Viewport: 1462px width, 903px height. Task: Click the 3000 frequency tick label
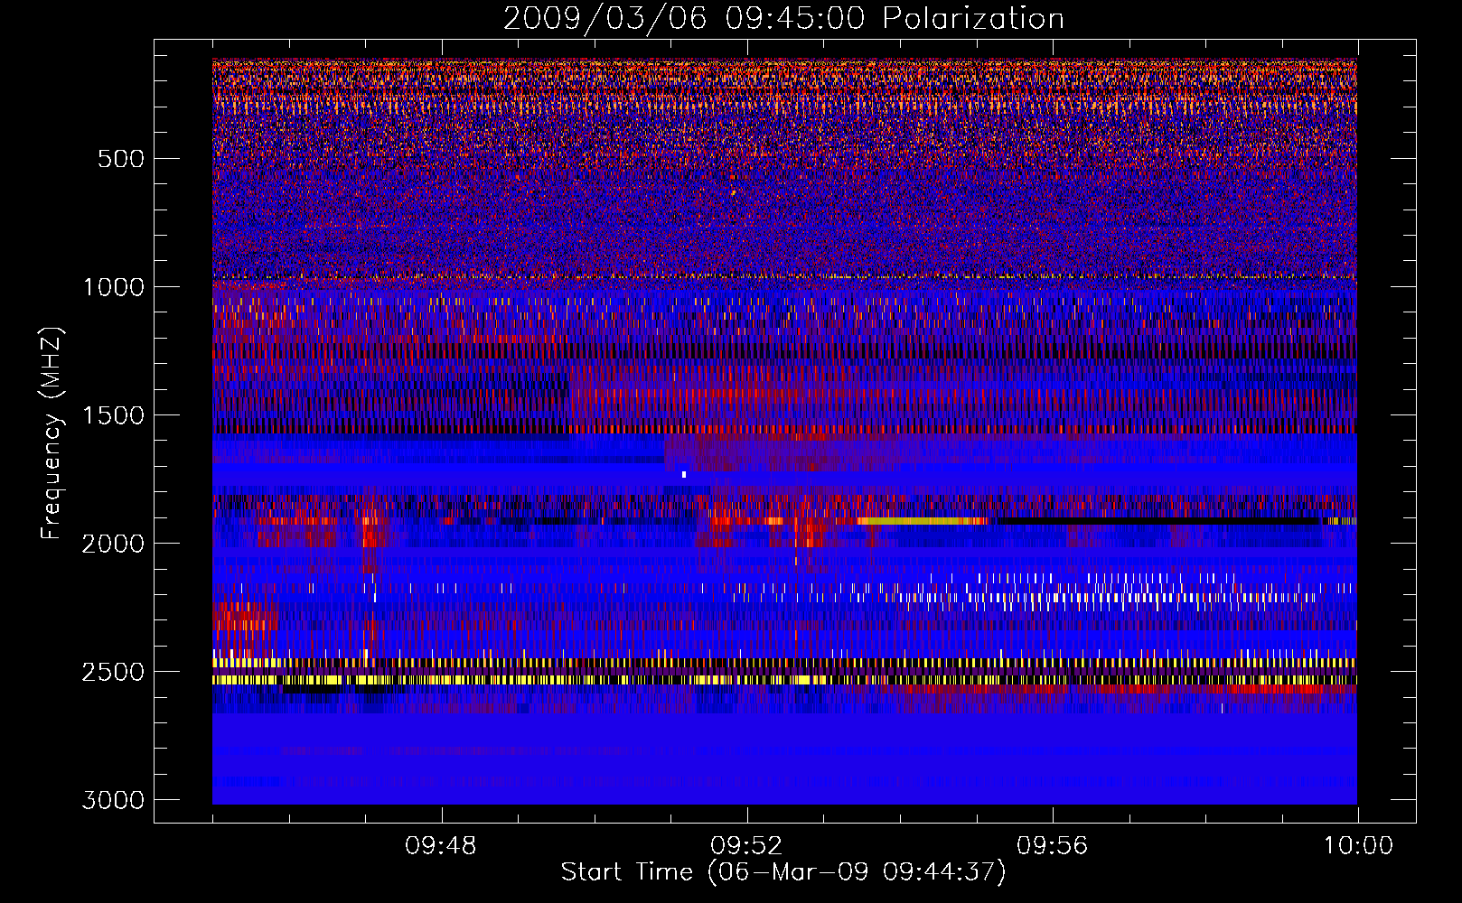[x=114, y=800]
